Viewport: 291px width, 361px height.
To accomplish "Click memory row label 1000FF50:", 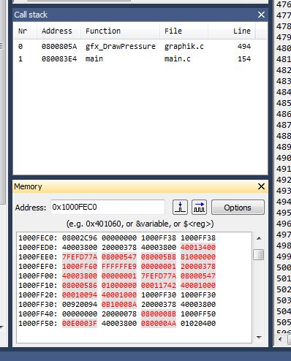I will [x=38, y=323].
